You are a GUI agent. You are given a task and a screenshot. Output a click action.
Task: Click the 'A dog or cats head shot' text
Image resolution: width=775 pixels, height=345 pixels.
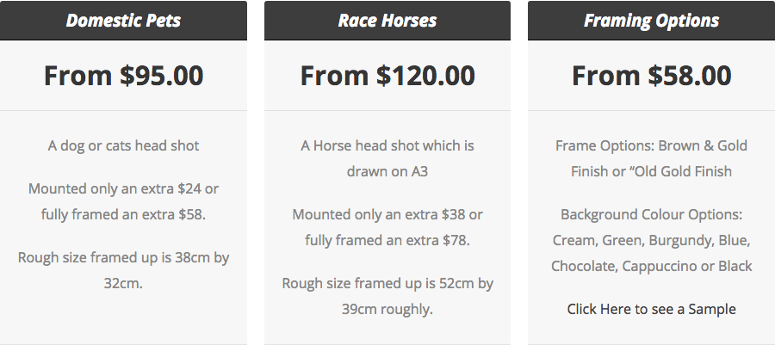123,145
